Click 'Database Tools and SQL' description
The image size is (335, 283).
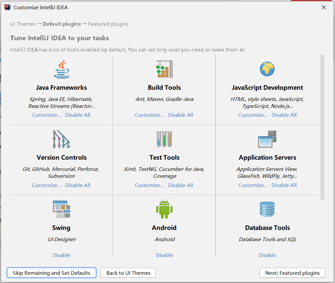click(x=268, y=239)
